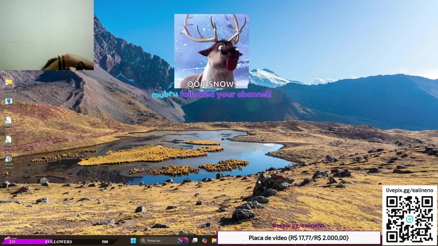Click the mubru followed your channel alert
Image resolution: width=438 pixels, height=246 pixels.
[x=211, y=94]
